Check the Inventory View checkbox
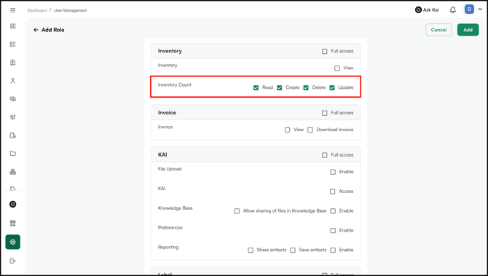488x276 pixels. click(337, 68)
